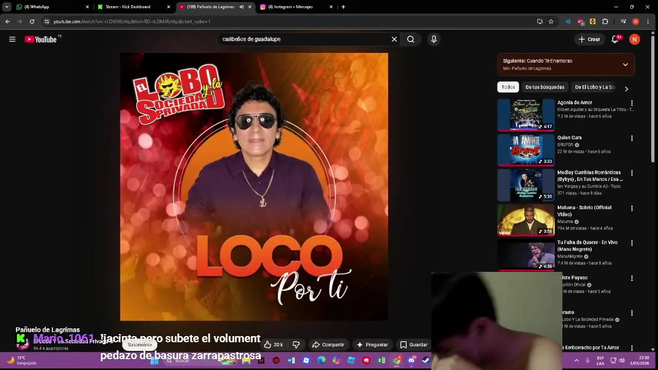Viewport: 658px width, 370px height.
Task: Click the Crear button
Action: coord(589,39)
